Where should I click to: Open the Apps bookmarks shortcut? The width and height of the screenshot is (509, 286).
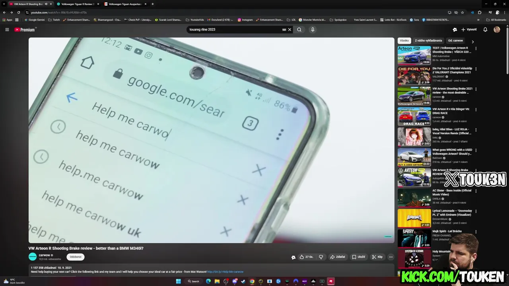(x=8, y=19)
